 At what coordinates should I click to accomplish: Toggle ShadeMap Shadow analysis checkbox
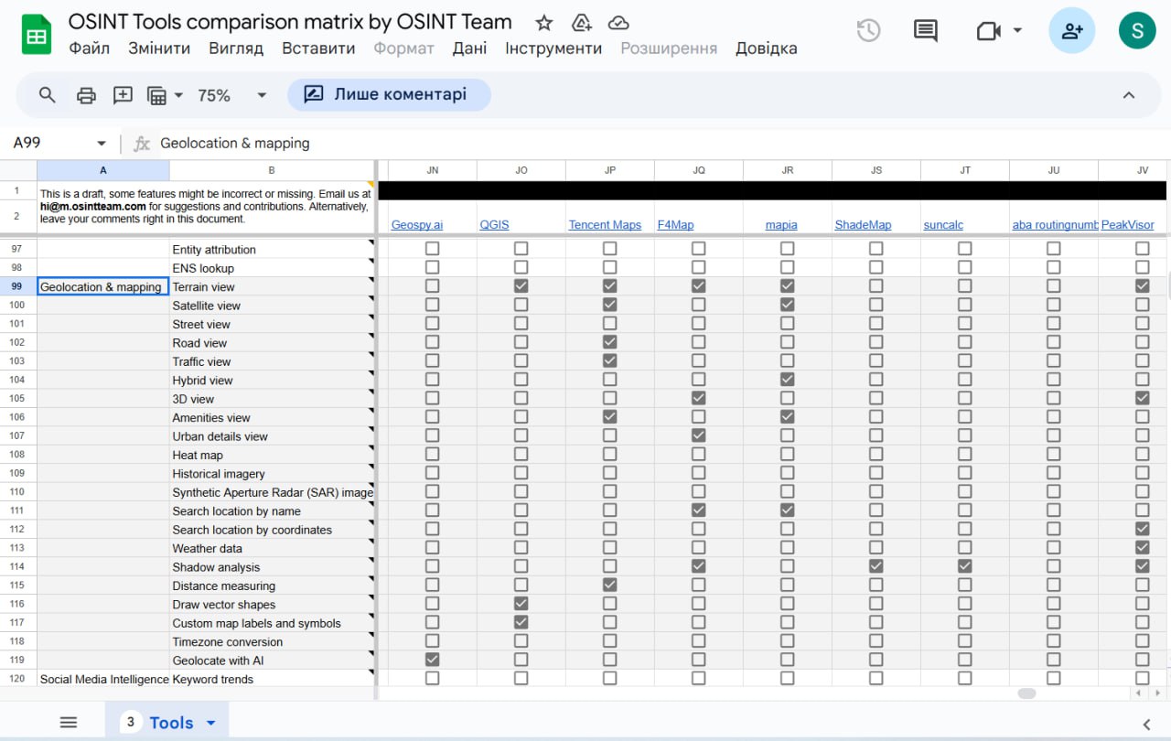(x=876, y=566)
